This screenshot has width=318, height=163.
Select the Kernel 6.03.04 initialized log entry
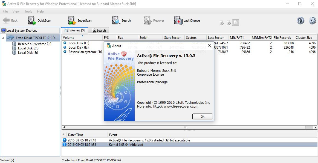189,145
